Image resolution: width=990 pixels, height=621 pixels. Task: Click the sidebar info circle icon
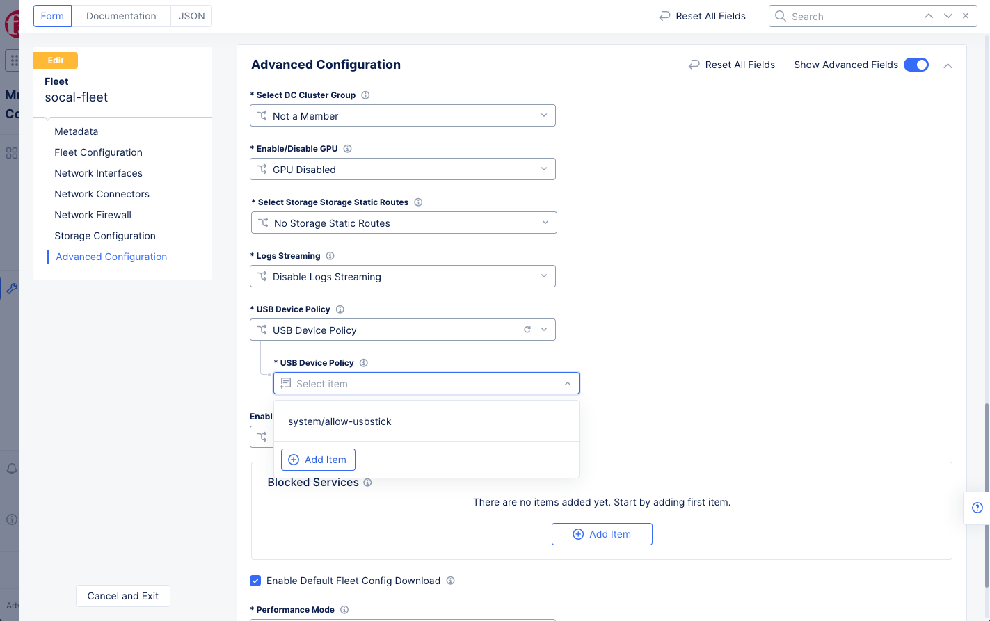pyautogui.click(x=12, y=519)
